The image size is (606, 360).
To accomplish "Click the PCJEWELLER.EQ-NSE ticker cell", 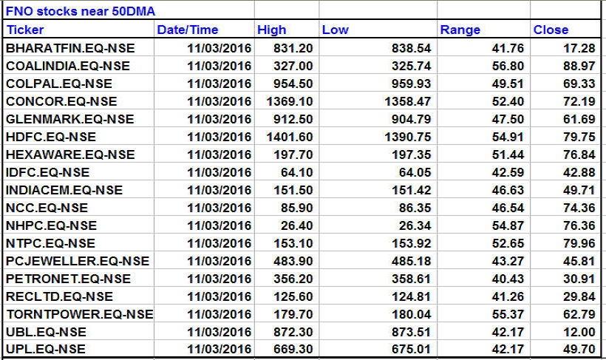I will [78, 262].
